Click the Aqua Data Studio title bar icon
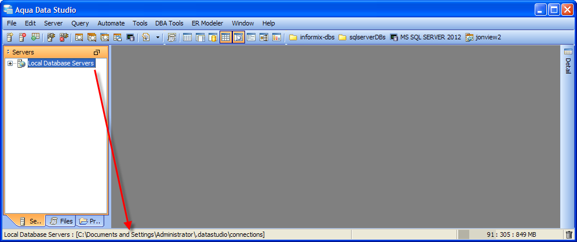The height and width of the screenshot is (242, 577). pyautogui.click(x=8, y=10)
